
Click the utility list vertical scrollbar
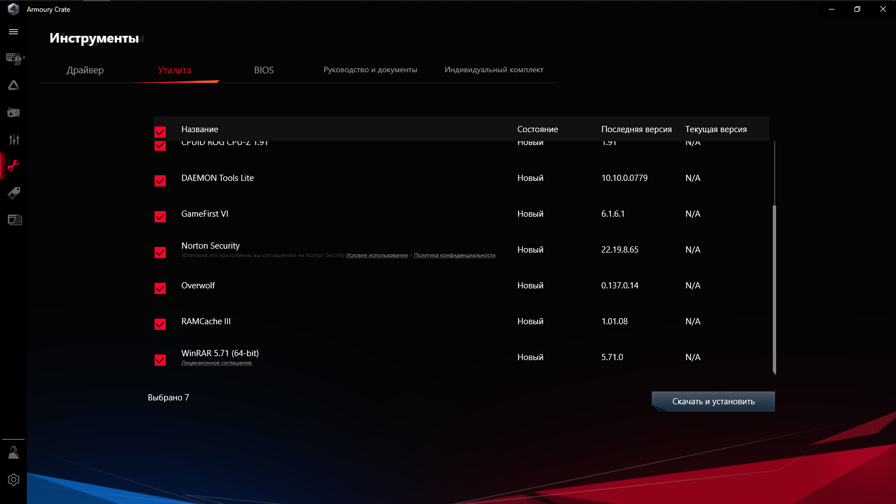tap(774, 289)
